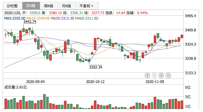Click the date 20201120 in header
The image size is (203, 112).
click(x=12, y=13)
